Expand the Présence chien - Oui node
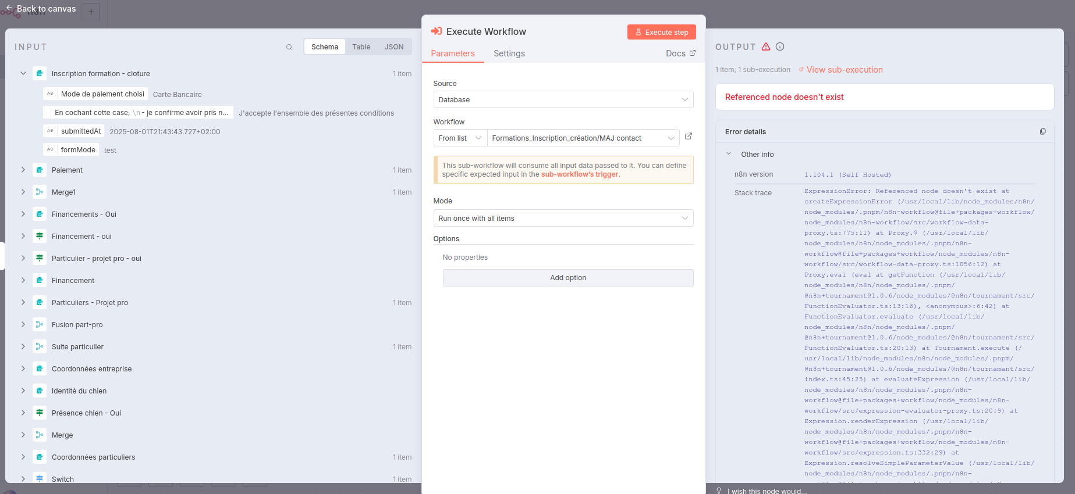1075x494 pixels. (23, 413)
